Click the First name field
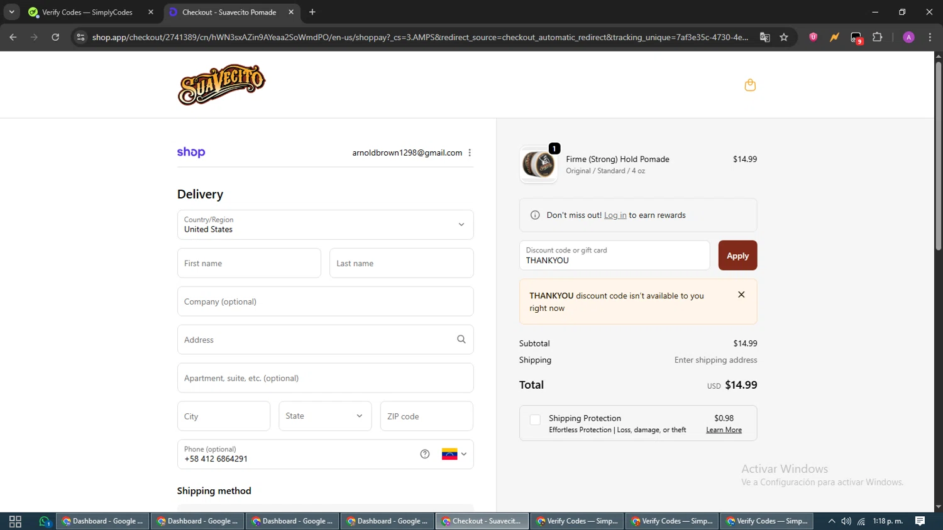The image size is (943, 530). pos(249,263)
